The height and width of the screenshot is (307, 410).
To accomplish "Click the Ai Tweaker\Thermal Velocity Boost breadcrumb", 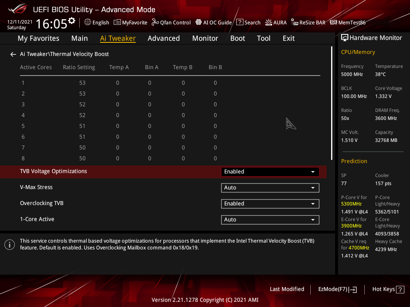I will click(x=64, y=54).
